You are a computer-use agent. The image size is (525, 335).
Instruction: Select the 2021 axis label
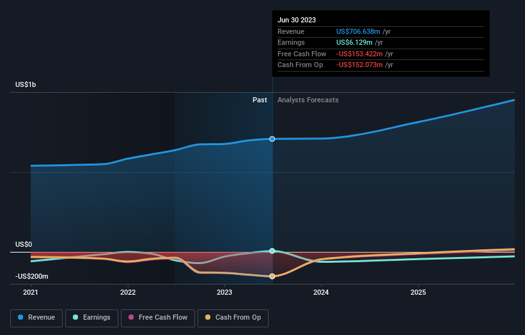(31, 293)
